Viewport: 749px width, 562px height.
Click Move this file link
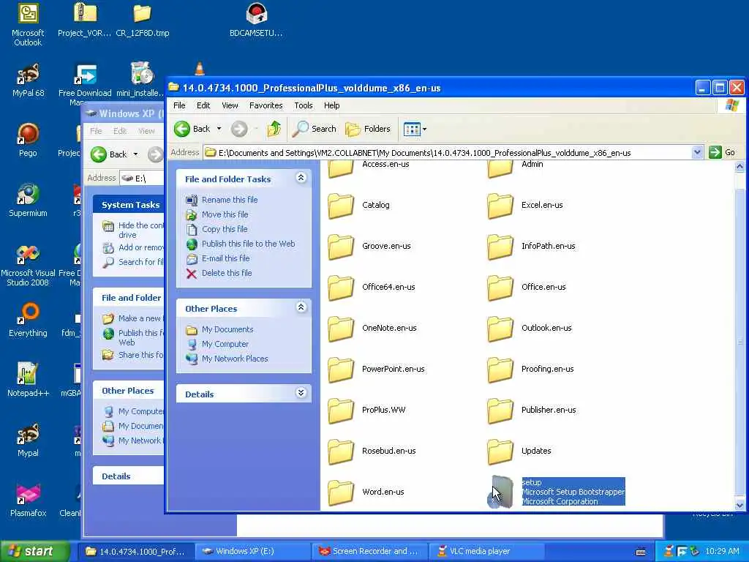coord(225,214)
